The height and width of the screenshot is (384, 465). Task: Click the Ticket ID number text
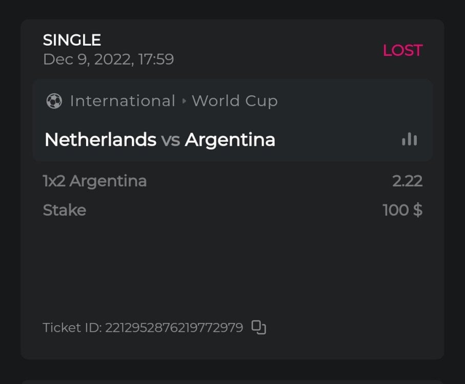pos(174,328)
